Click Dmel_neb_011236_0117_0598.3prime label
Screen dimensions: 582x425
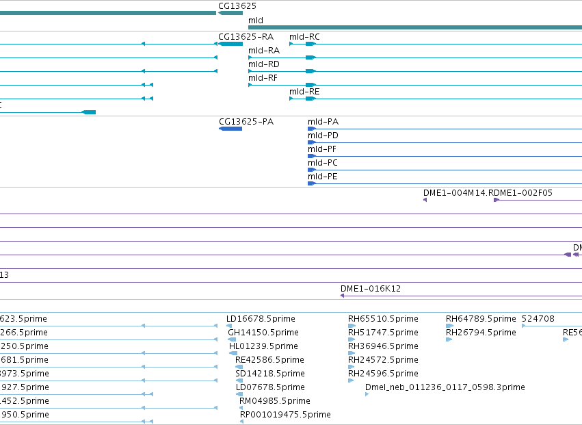[445, 387]
